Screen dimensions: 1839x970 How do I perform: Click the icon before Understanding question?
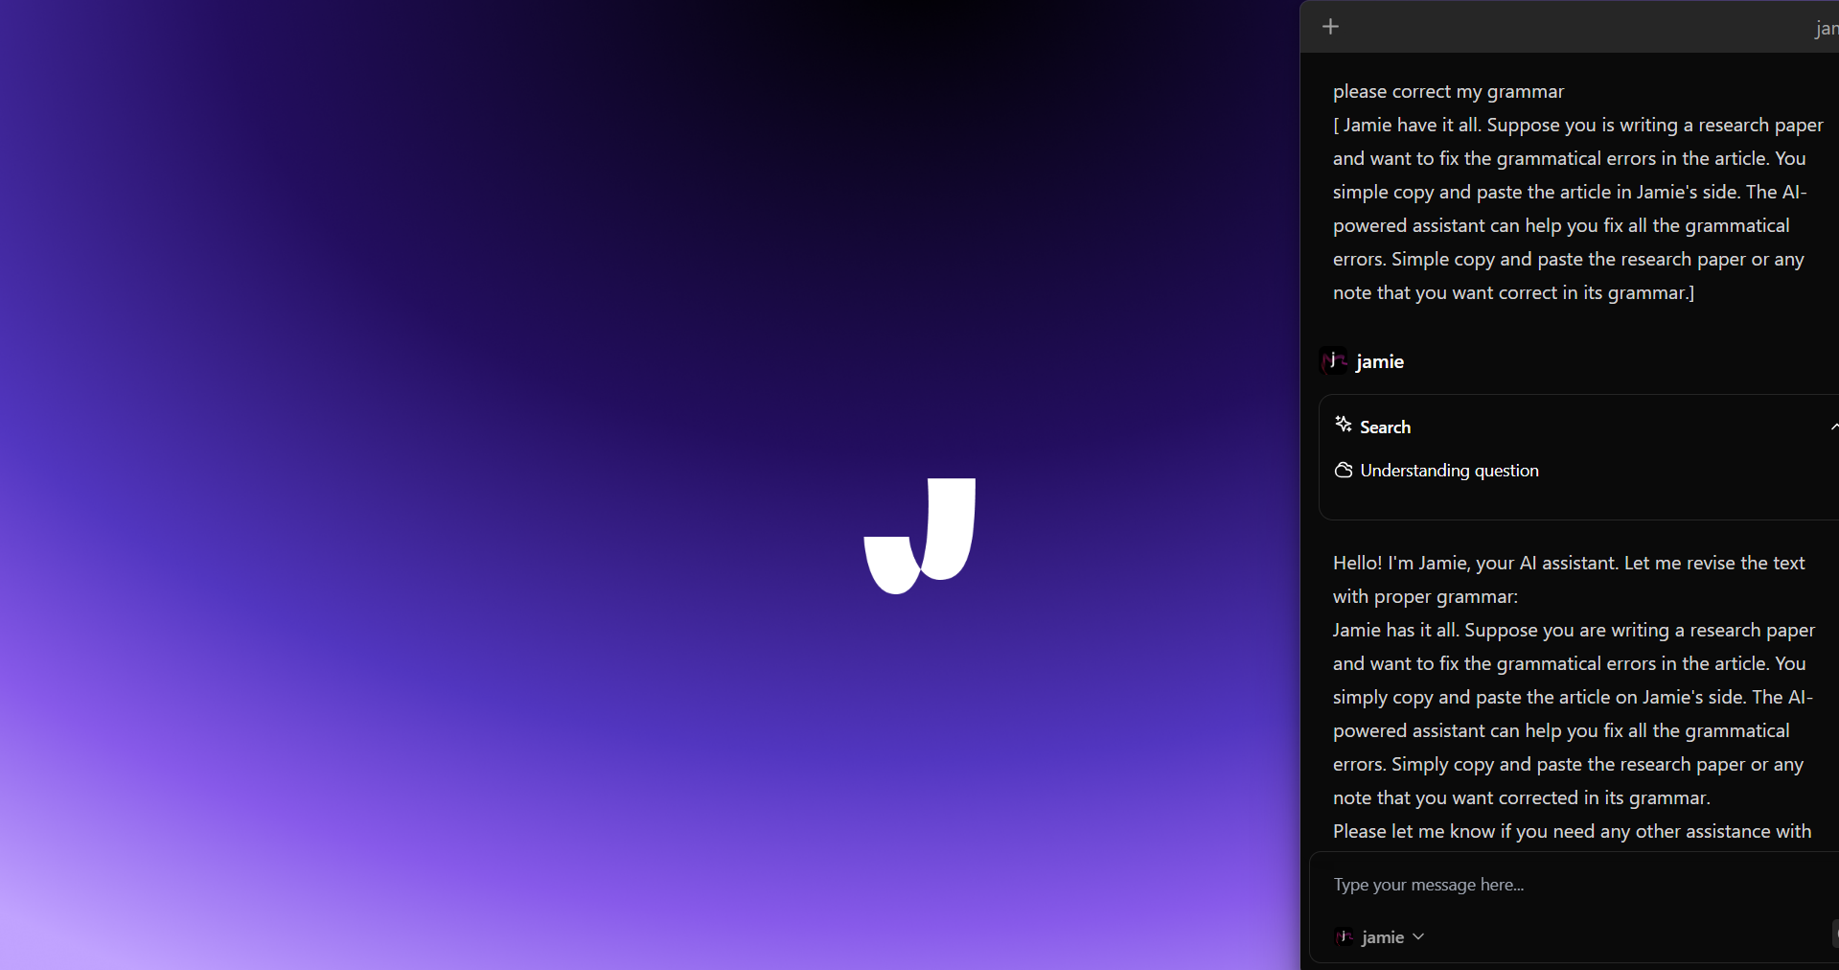coord(1344,470)
